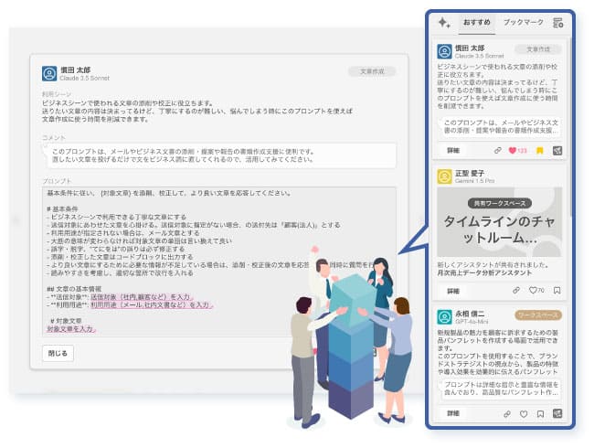Copy link icon on 永相 信二 card
This screenshot has width=594, height=448.
click(x=507, y=414)
